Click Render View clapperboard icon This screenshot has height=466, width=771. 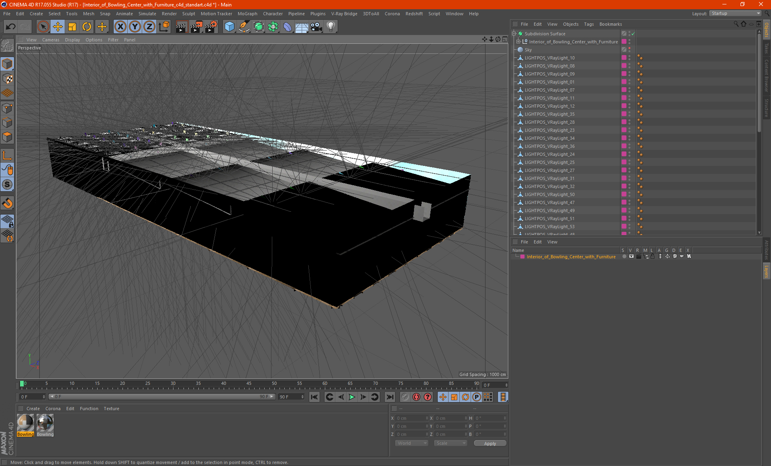click(x=182, y=27)
